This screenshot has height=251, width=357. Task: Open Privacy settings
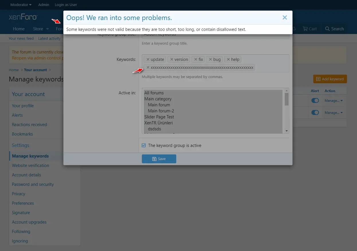[x=19, y=194]
